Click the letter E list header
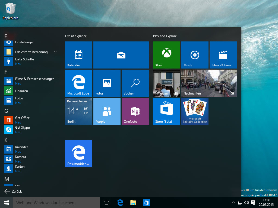278x208 pixels. [6, 36]
